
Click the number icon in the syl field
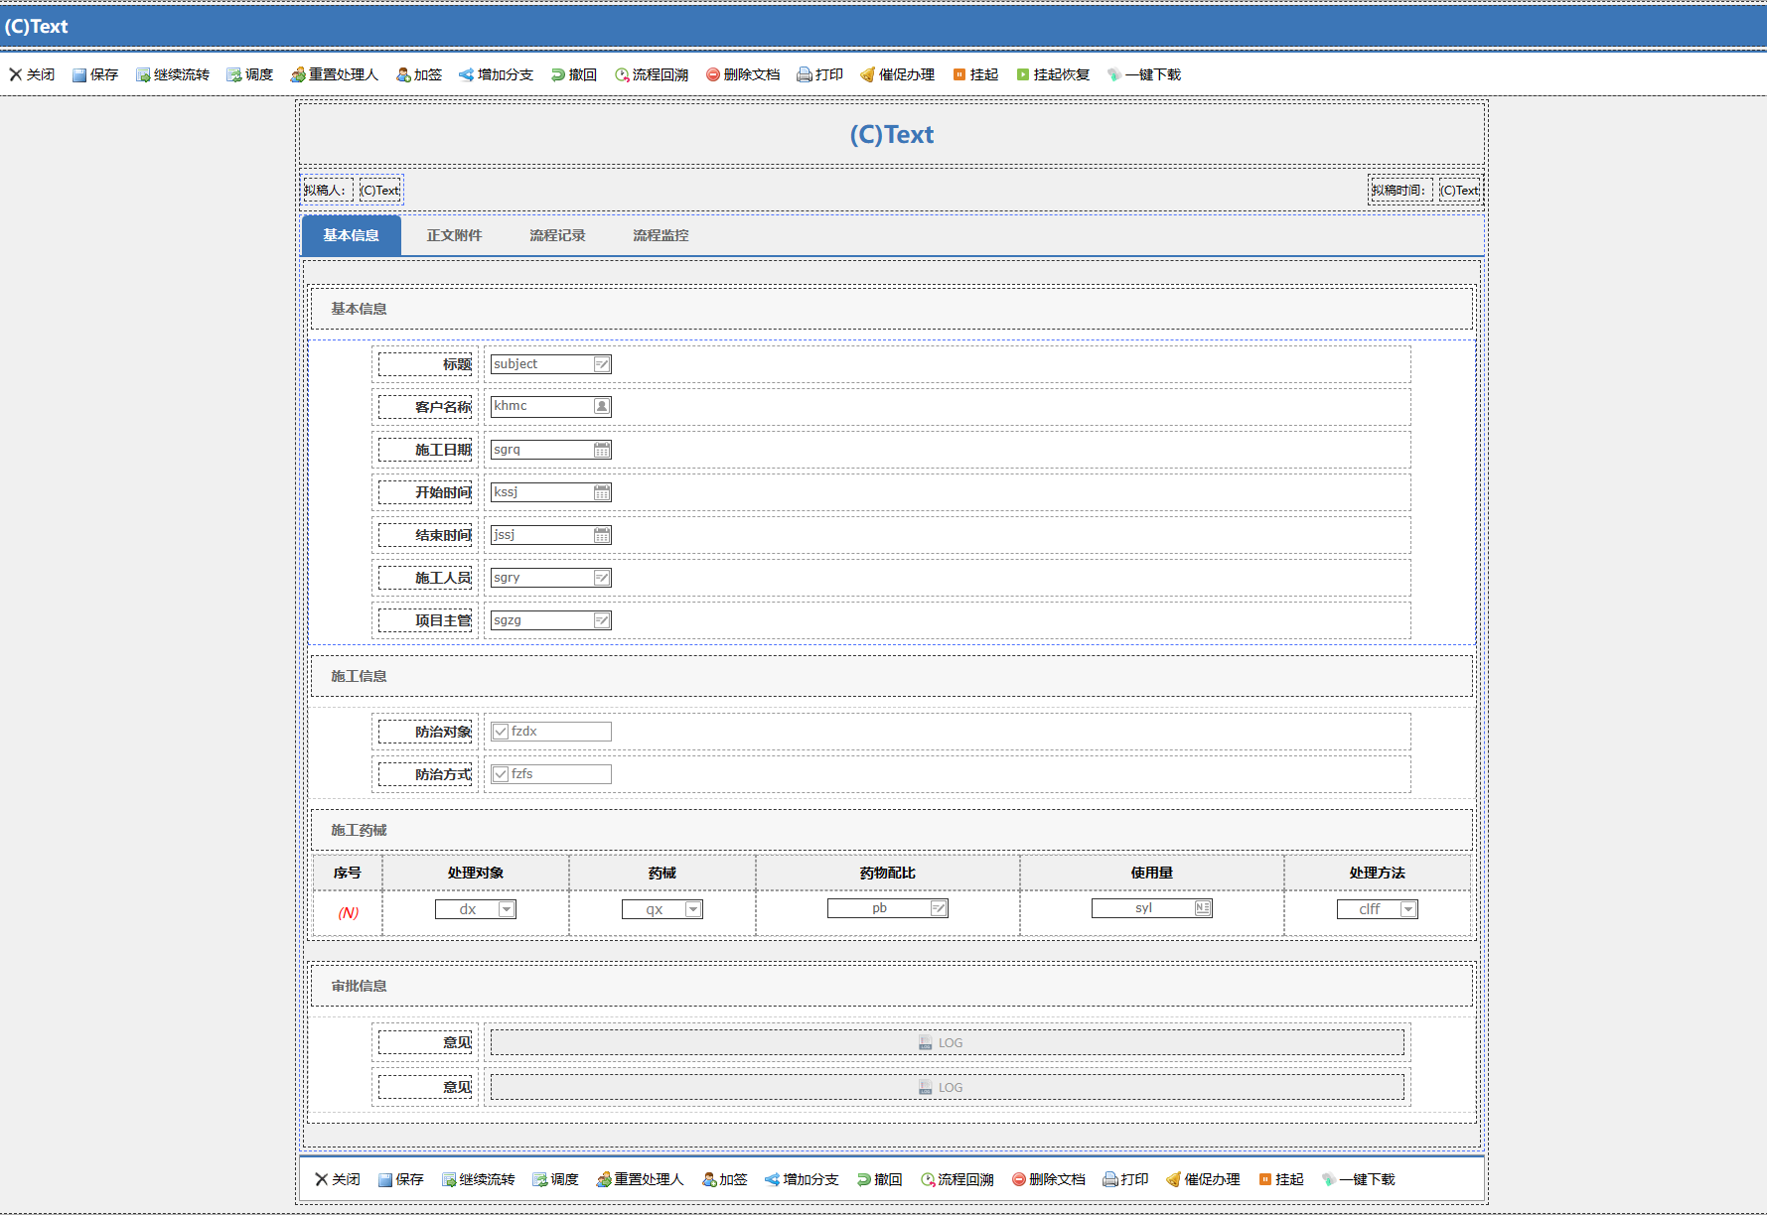click(1203, 908)
